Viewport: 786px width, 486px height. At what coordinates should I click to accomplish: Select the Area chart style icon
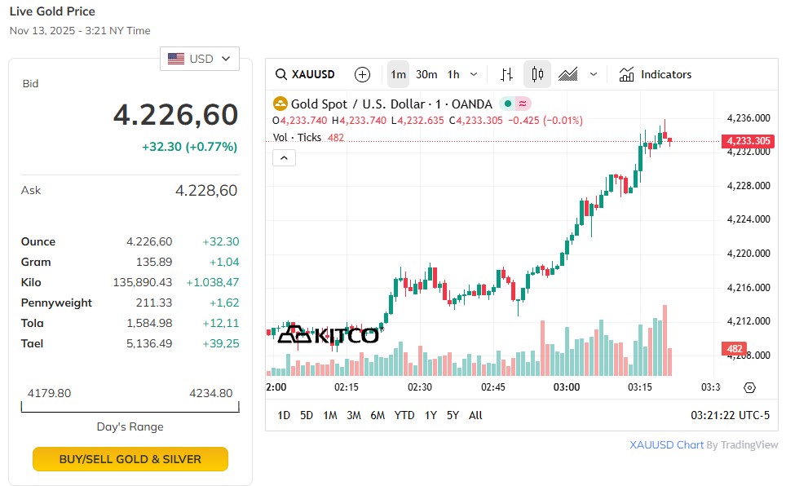coord(568,74)
